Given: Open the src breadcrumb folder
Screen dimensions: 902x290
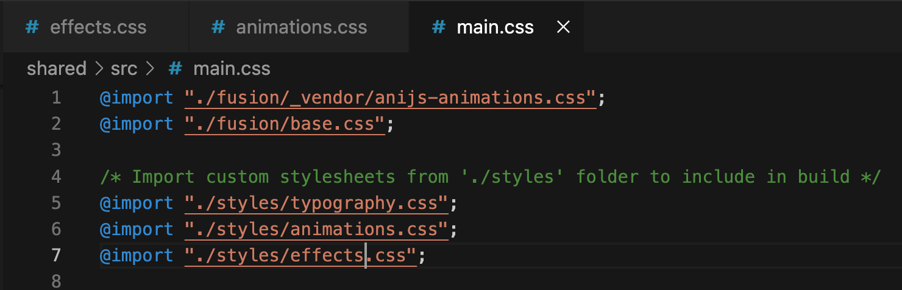Looking at the screenshot, I should 124,69.
